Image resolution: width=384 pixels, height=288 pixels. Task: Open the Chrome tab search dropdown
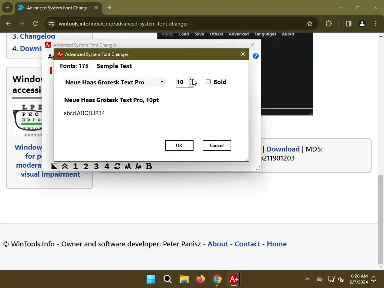point(7,7)
